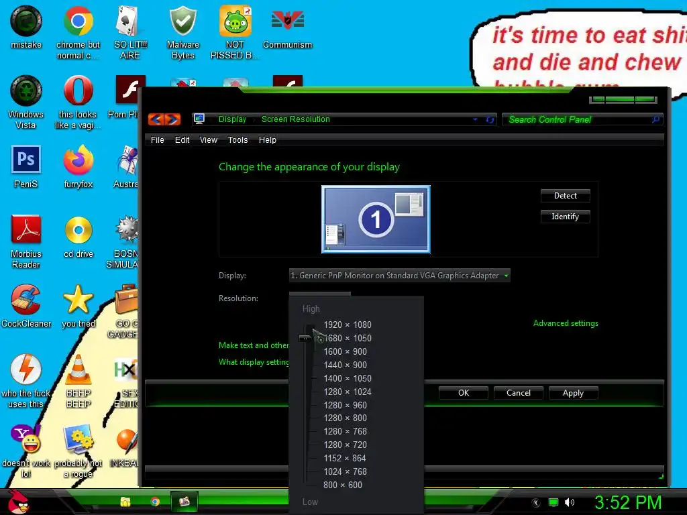Click the back arrow in Control Panel
This screenshot has height=515, width=687.
tap(156, 119)
